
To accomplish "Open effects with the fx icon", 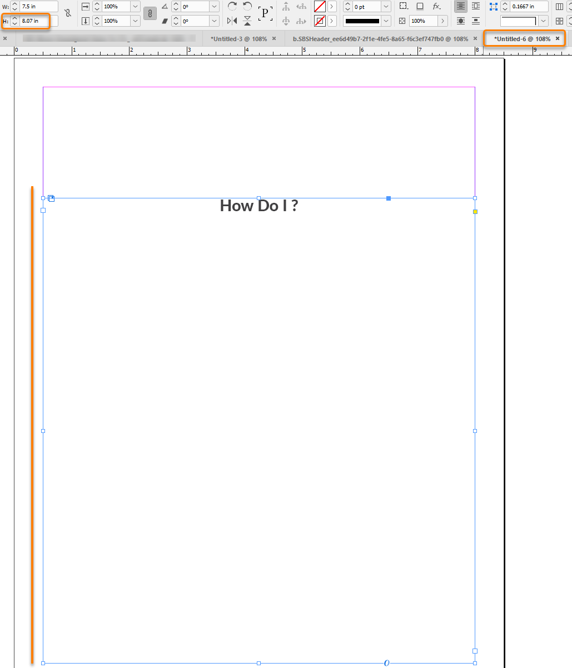I will click(435, 6).
